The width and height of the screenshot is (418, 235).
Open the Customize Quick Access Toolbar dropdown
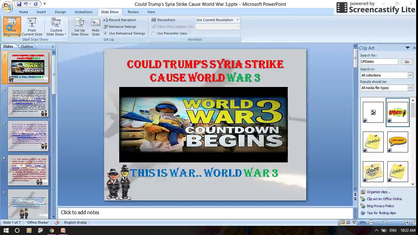44,4
